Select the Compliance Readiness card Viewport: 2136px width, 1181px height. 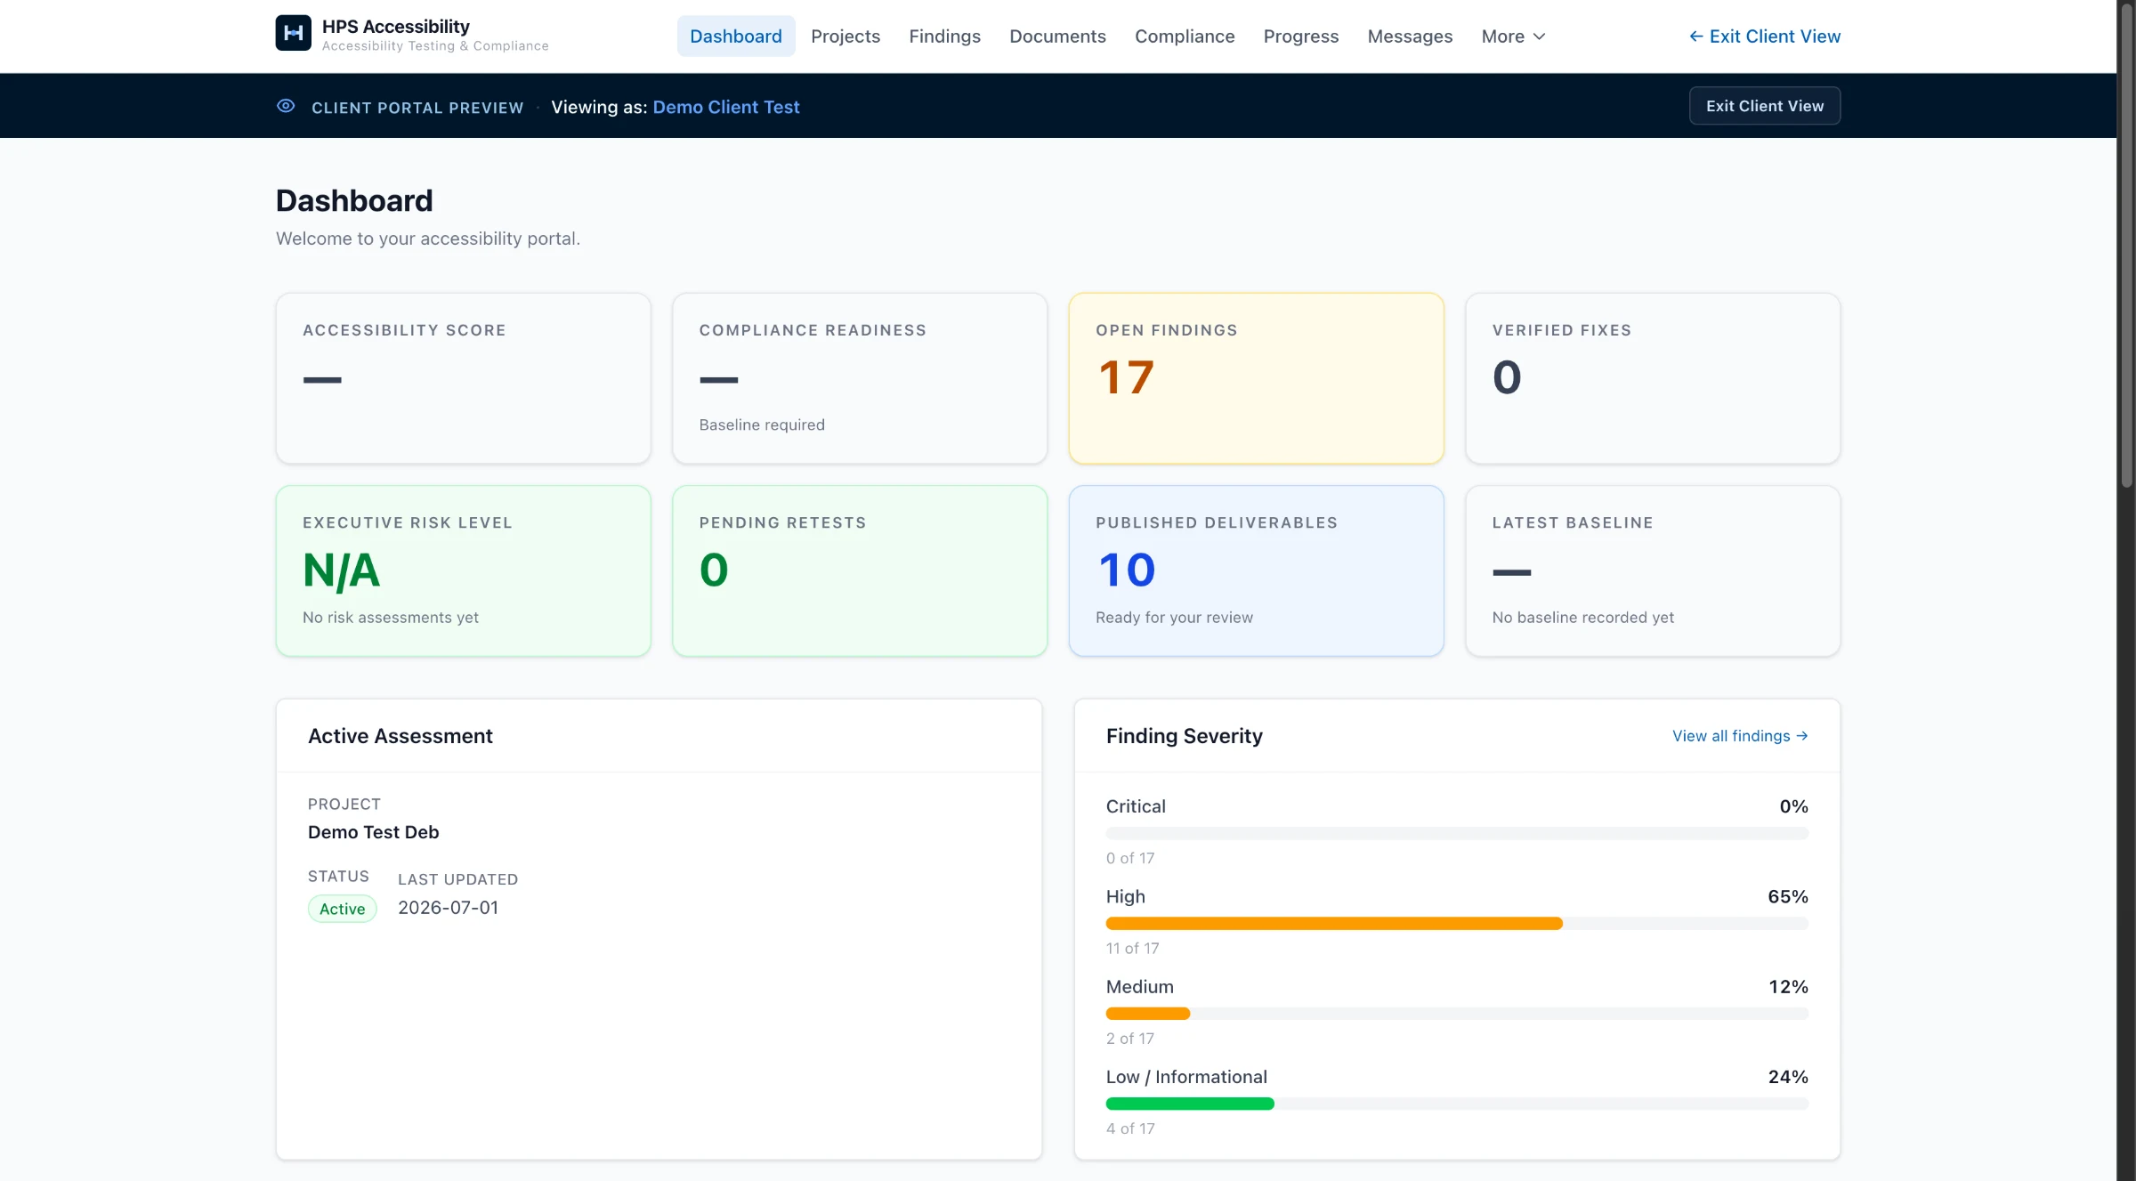tap(860, 378)
